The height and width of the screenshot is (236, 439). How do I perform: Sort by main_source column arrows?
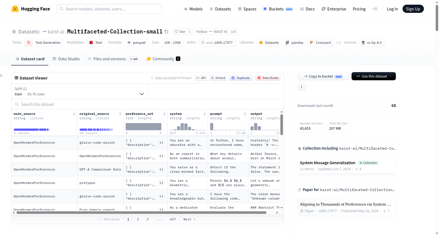coord(74,114)
